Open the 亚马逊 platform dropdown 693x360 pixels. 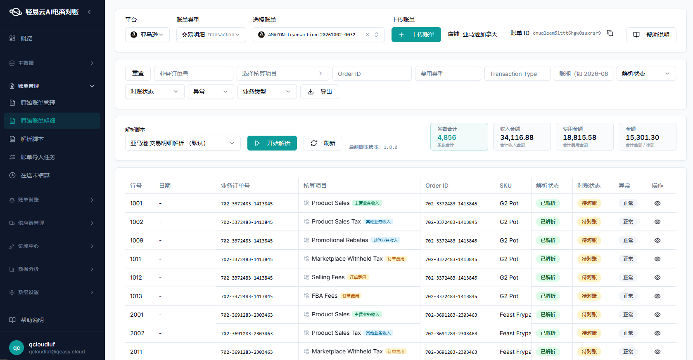(147, 35)
